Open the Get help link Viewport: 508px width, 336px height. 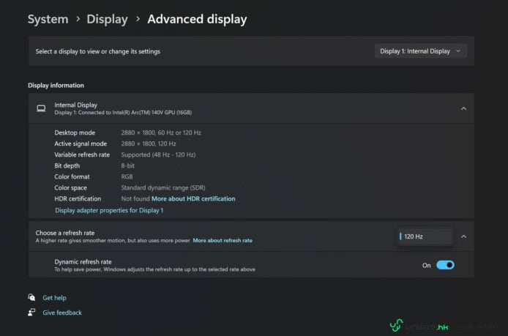point(54,298)
